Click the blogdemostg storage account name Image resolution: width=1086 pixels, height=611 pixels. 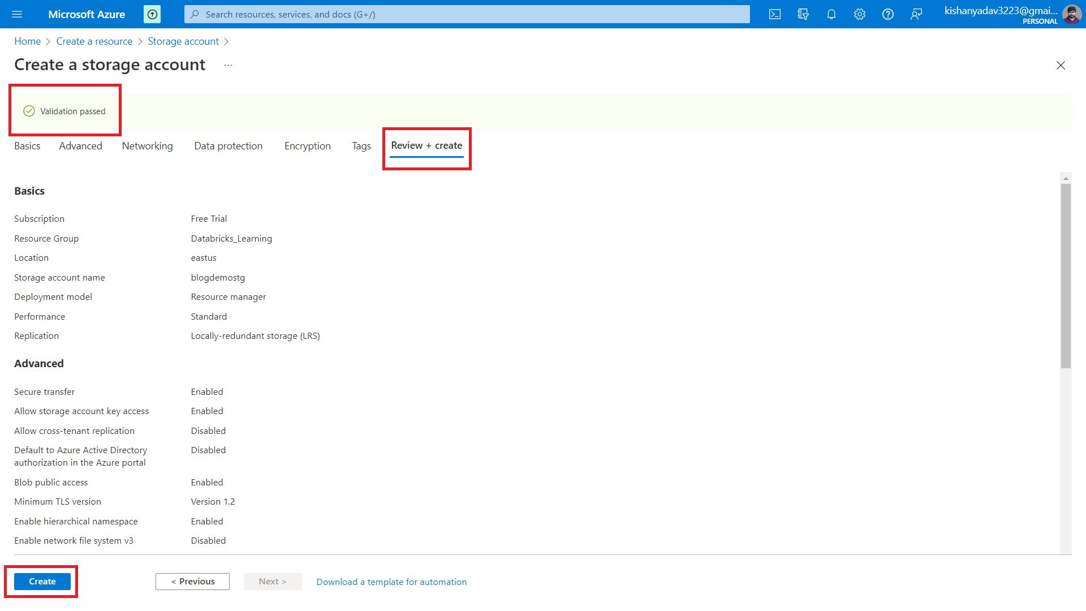218,278
